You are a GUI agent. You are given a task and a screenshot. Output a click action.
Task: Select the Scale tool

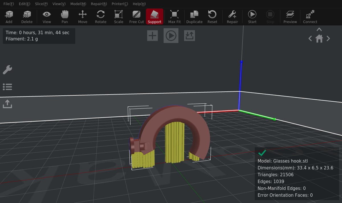[119, 17]
